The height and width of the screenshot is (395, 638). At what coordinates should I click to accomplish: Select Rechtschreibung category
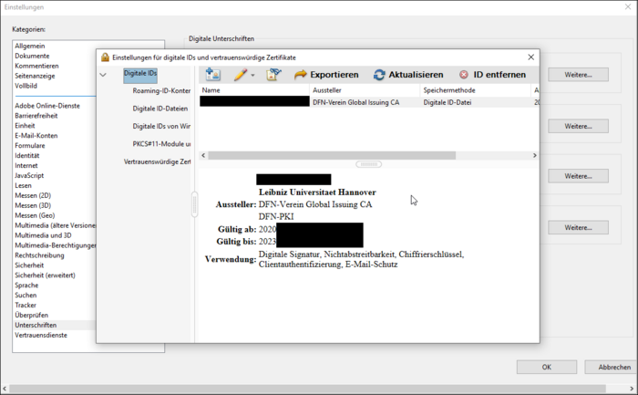[x=39, y=255]
